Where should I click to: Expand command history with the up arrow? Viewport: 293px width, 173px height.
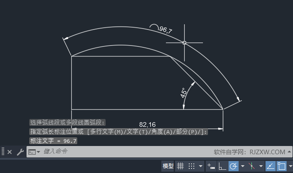coord(289,151)
